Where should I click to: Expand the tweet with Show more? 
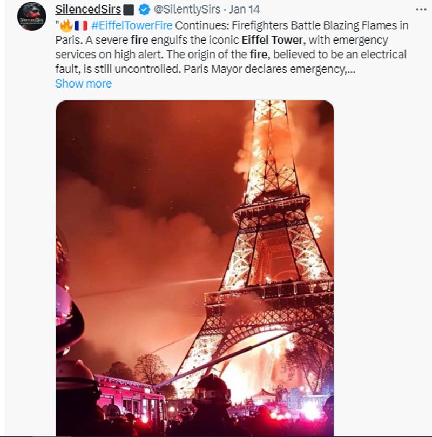[83, 83]
